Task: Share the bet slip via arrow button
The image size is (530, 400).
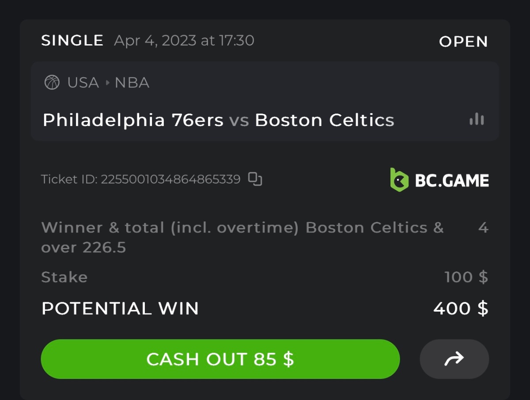Action: click(x=454, y=359)
